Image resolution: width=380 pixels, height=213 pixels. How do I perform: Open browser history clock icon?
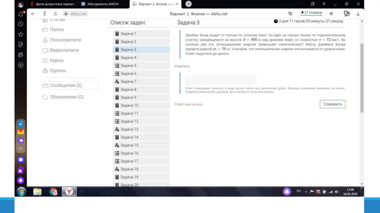coord(21,24)
